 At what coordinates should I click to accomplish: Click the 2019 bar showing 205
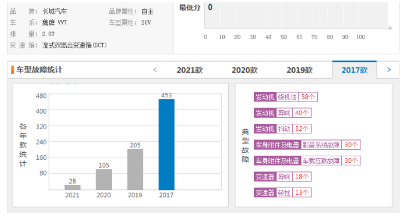click(x=135, y=170)
